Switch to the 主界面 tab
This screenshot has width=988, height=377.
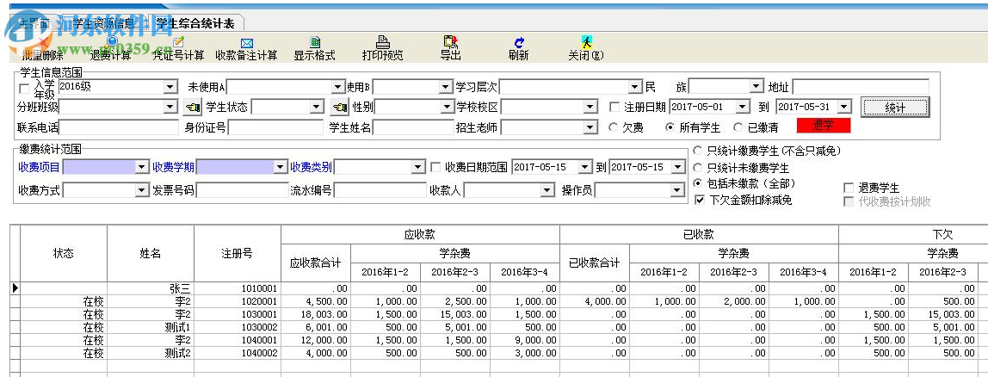pyautogui.click(x=34, y=24)
